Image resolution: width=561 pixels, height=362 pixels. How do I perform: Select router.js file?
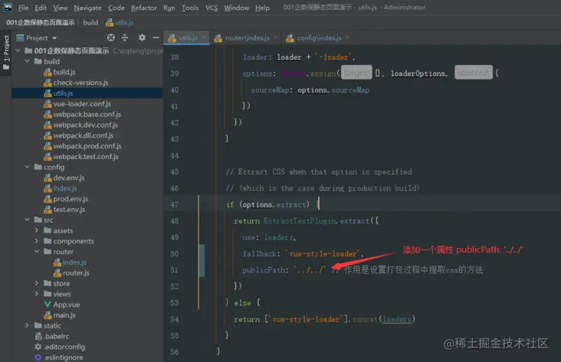click(71, 272)
